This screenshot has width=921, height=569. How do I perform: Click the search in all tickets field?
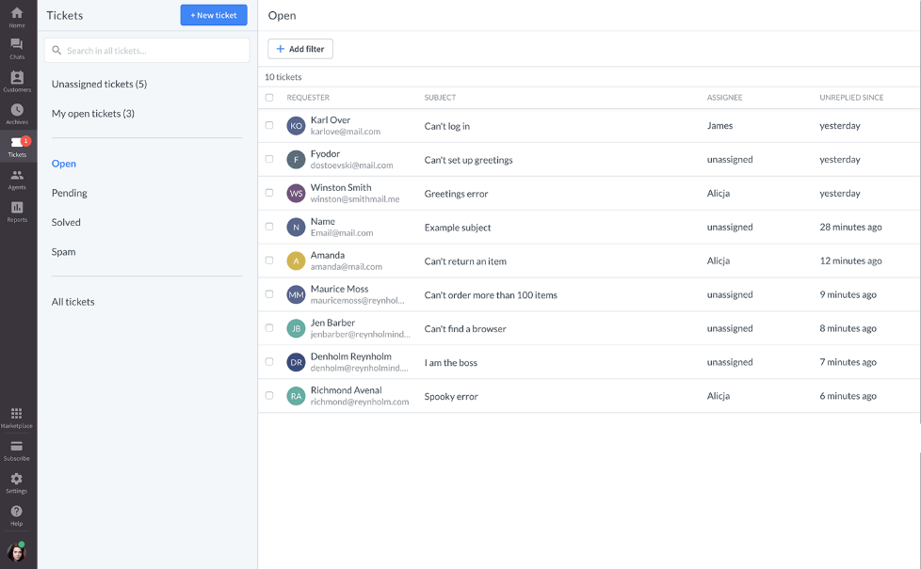(x=147, y=51)
